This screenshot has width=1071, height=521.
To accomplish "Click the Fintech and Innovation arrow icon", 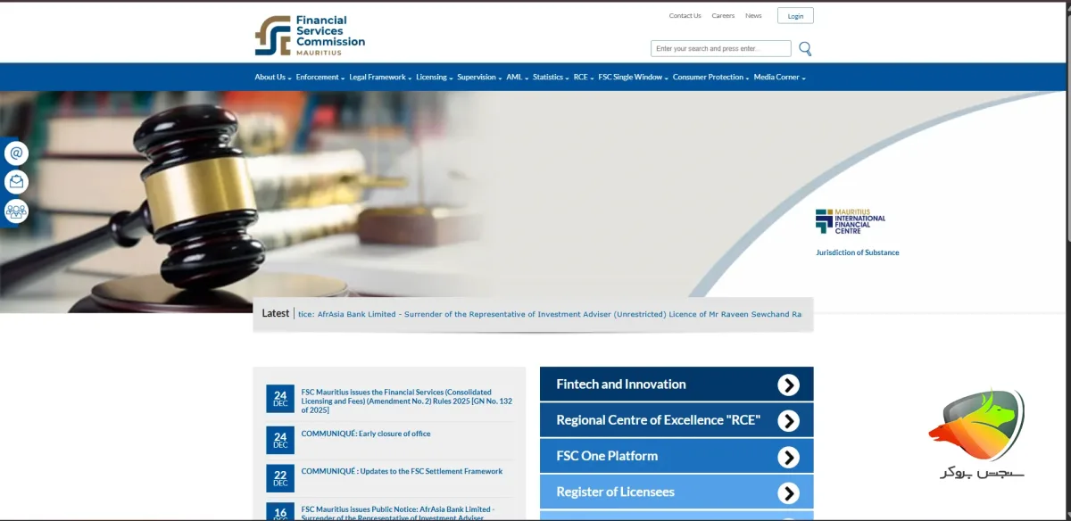I will coord(788,385).
